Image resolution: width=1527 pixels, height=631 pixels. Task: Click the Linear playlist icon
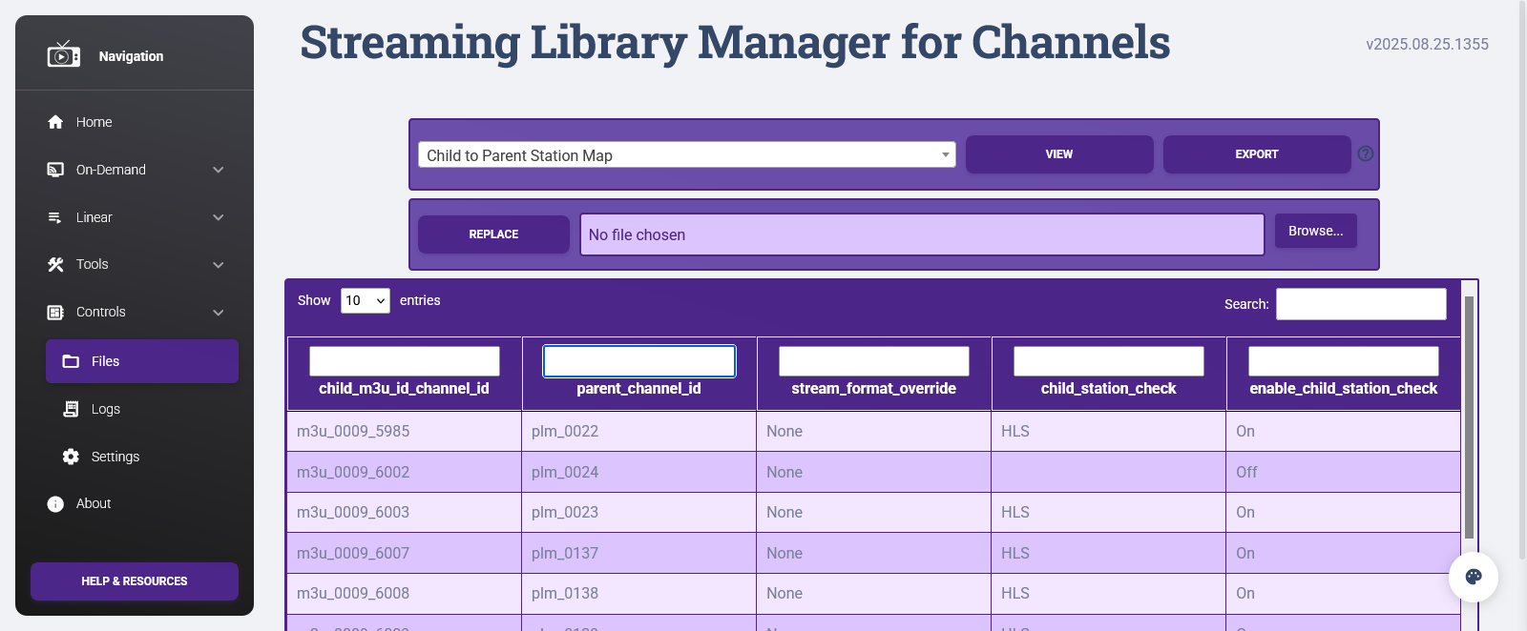[x=55, y=217]
